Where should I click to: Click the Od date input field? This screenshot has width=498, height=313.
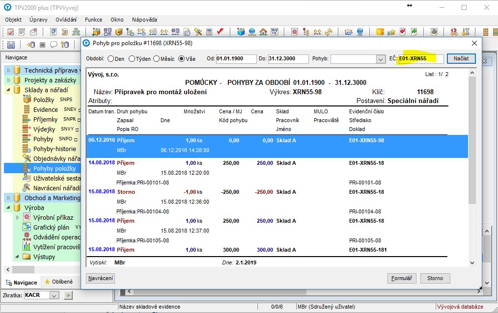tap(236, 59)
